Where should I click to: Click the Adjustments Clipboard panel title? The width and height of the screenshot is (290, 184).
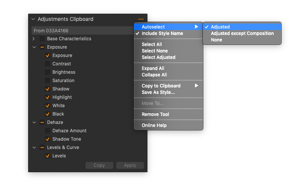65,19
